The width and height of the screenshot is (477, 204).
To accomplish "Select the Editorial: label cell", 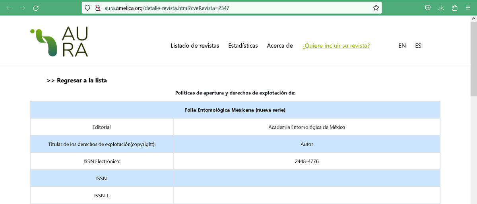I will point(102,127).
